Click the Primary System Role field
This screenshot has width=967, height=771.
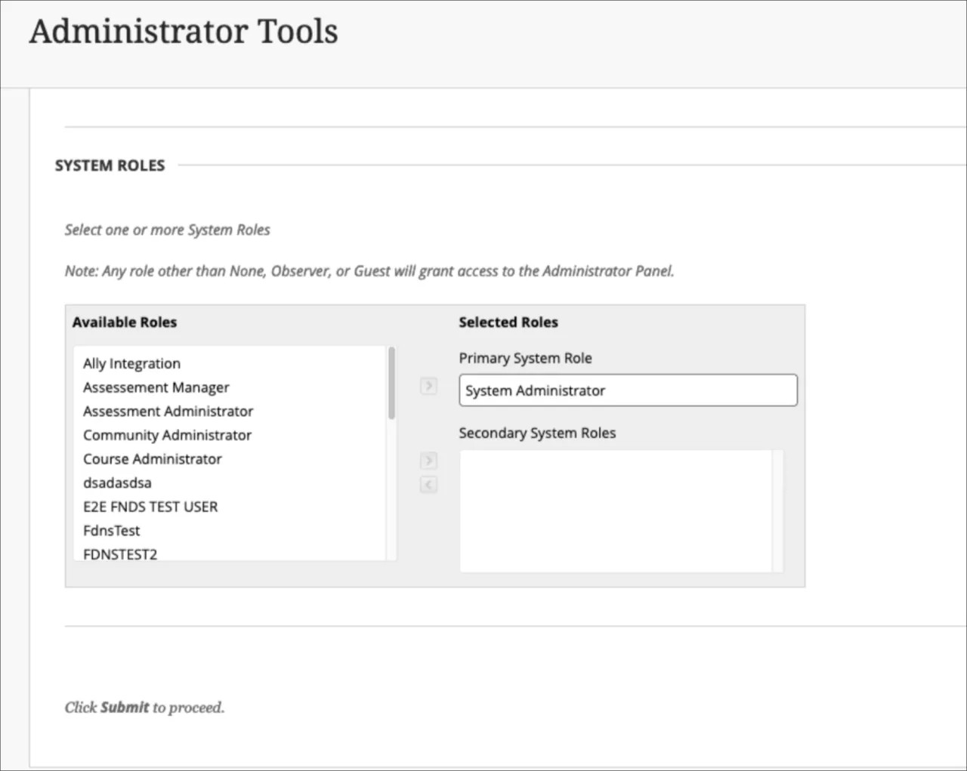click(628, 390)
